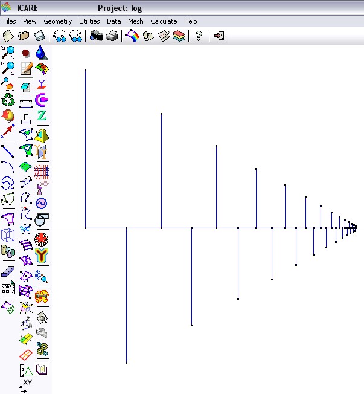Click the camera snapshot icon
The height and width of the screenshot is (394, 364).
[x=96, y=36]
